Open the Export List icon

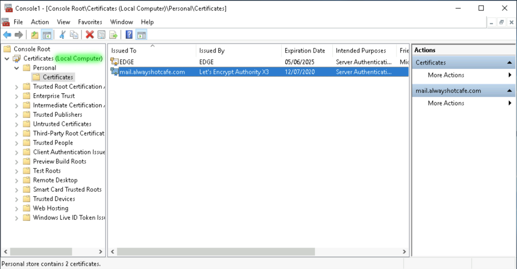pyautogui.click(x=113, y=34)
